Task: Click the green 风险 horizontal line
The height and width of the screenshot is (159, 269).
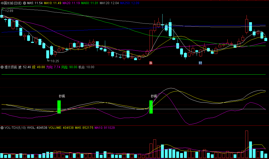Action: [x=134, y=75]
